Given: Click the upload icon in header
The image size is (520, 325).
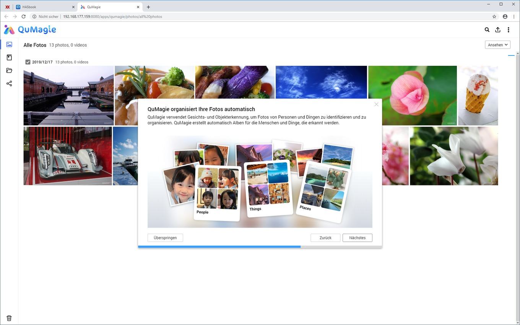Looking at the screenshot, I should click(497, 29).
